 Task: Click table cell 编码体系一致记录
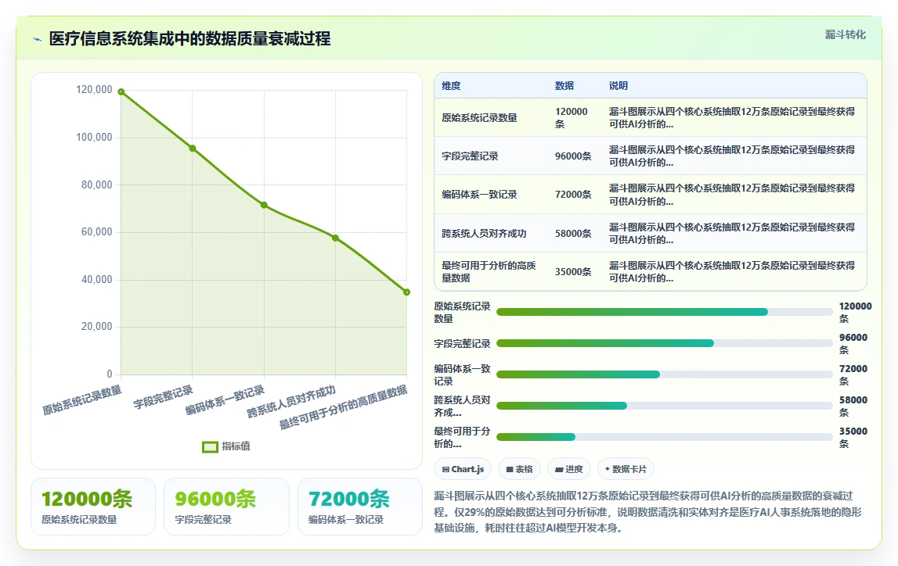(479, 195)
